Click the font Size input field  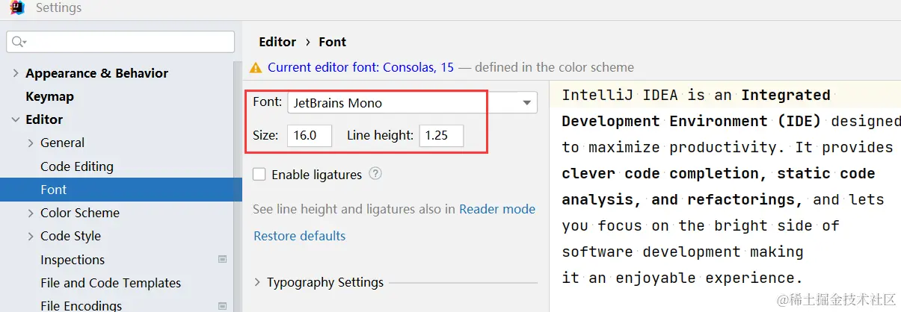coord(309,135)
